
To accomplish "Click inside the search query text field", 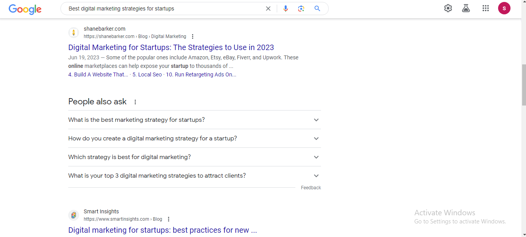I will 163,9.
